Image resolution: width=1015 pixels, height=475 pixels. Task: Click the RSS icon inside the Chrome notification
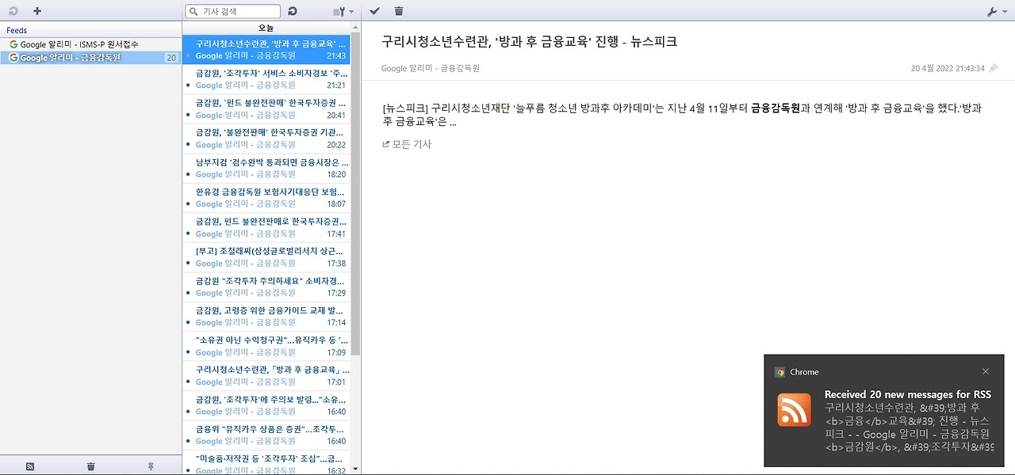(x=794, y=408)
